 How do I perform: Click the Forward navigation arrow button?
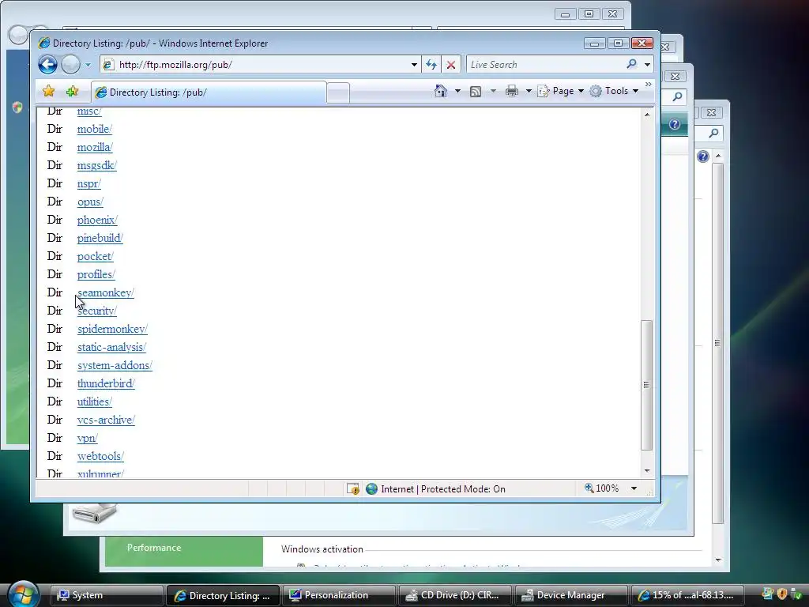[x=70, y=65]
